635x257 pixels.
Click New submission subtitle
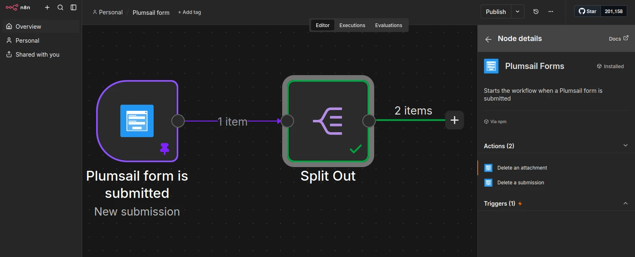click(137, 211)
